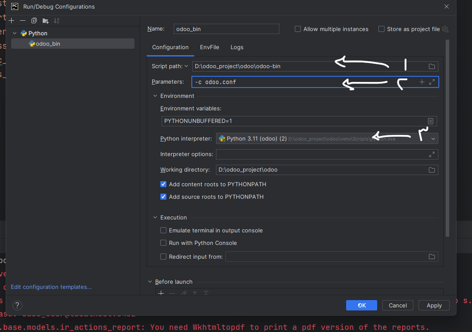The width and height of the screenshot is (472, 332).
Task: Click the dialog's vertical scrollbar
Action: [447, 138]
